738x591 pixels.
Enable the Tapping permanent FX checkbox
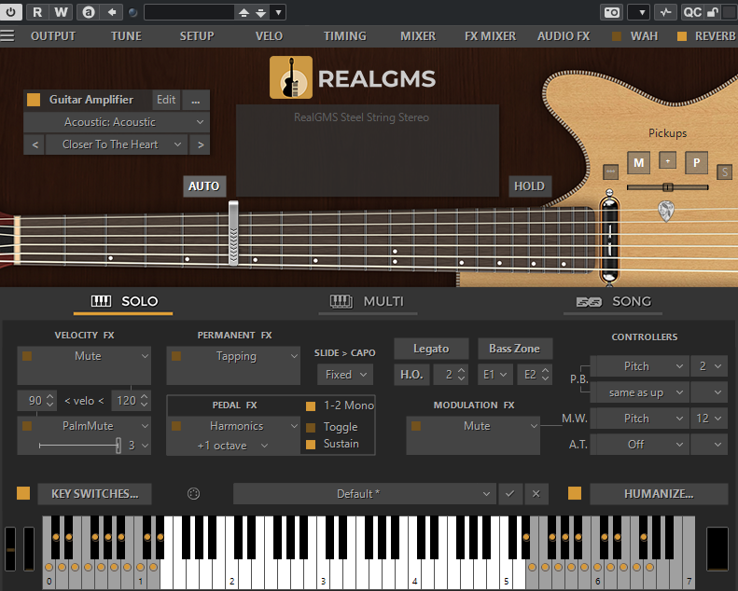pos(176,356)
